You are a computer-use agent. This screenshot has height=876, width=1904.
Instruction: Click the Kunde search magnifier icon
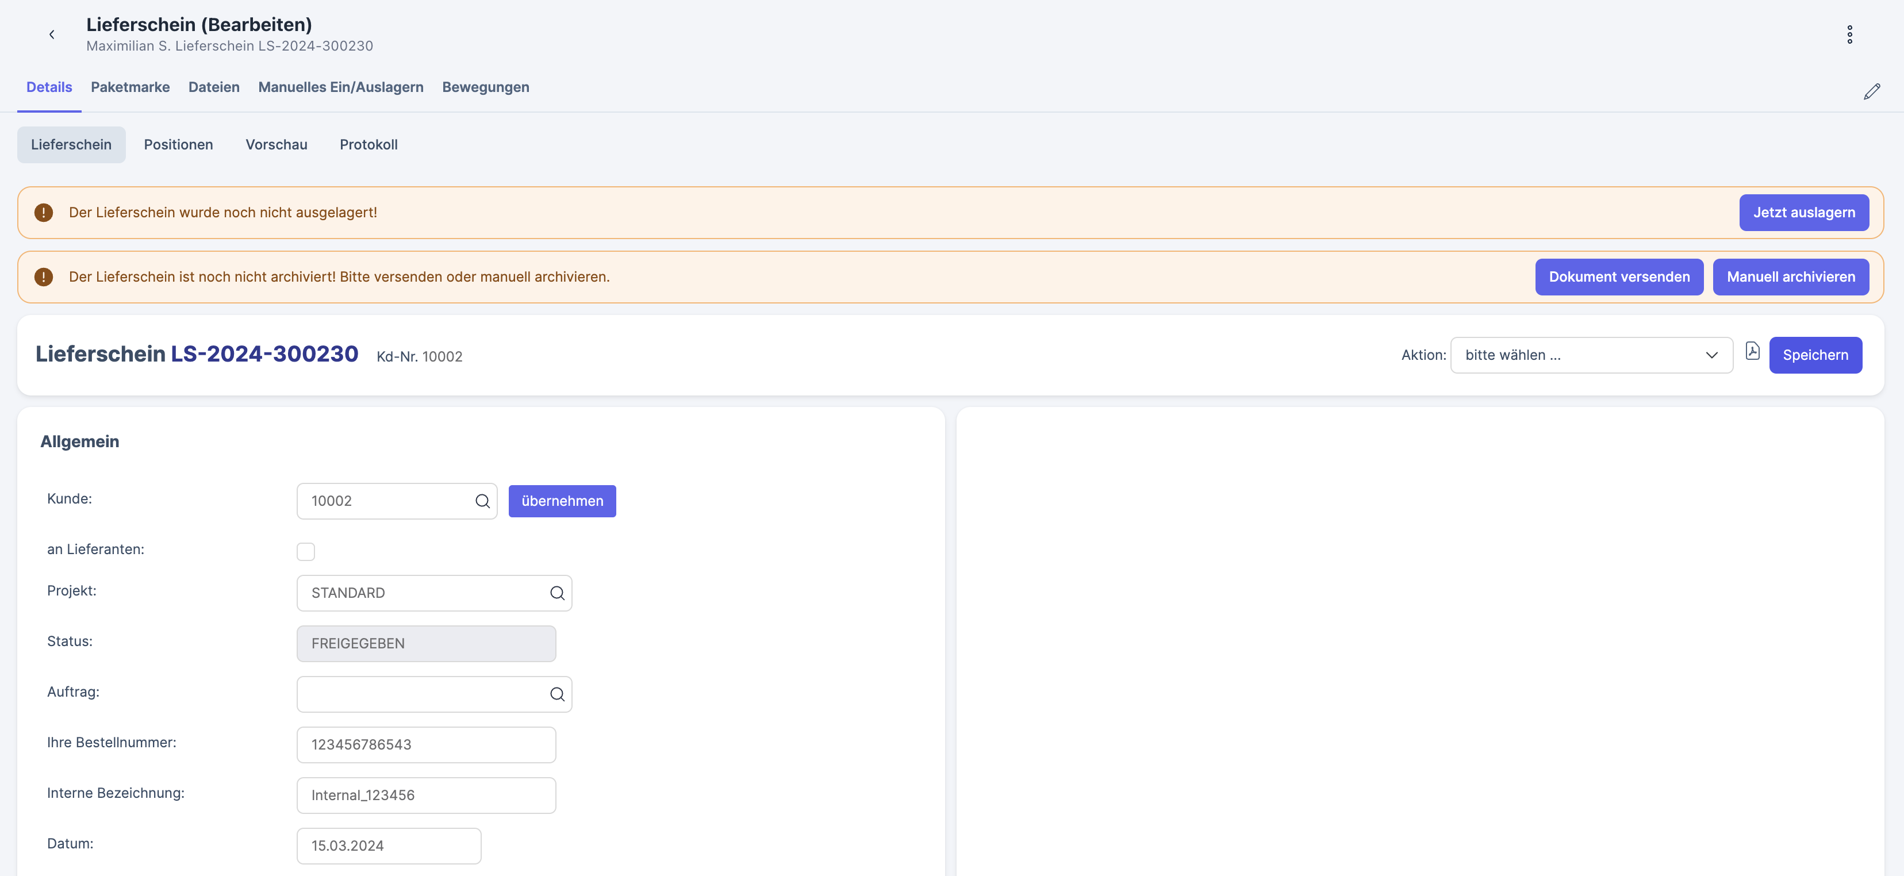click(x=482, y=501)
